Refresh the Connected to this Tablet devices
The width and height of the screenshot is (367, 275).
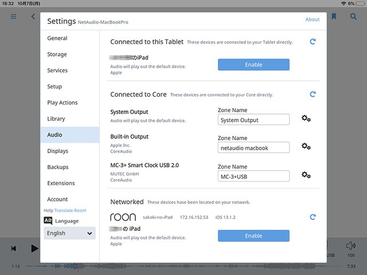click(313, 42)
